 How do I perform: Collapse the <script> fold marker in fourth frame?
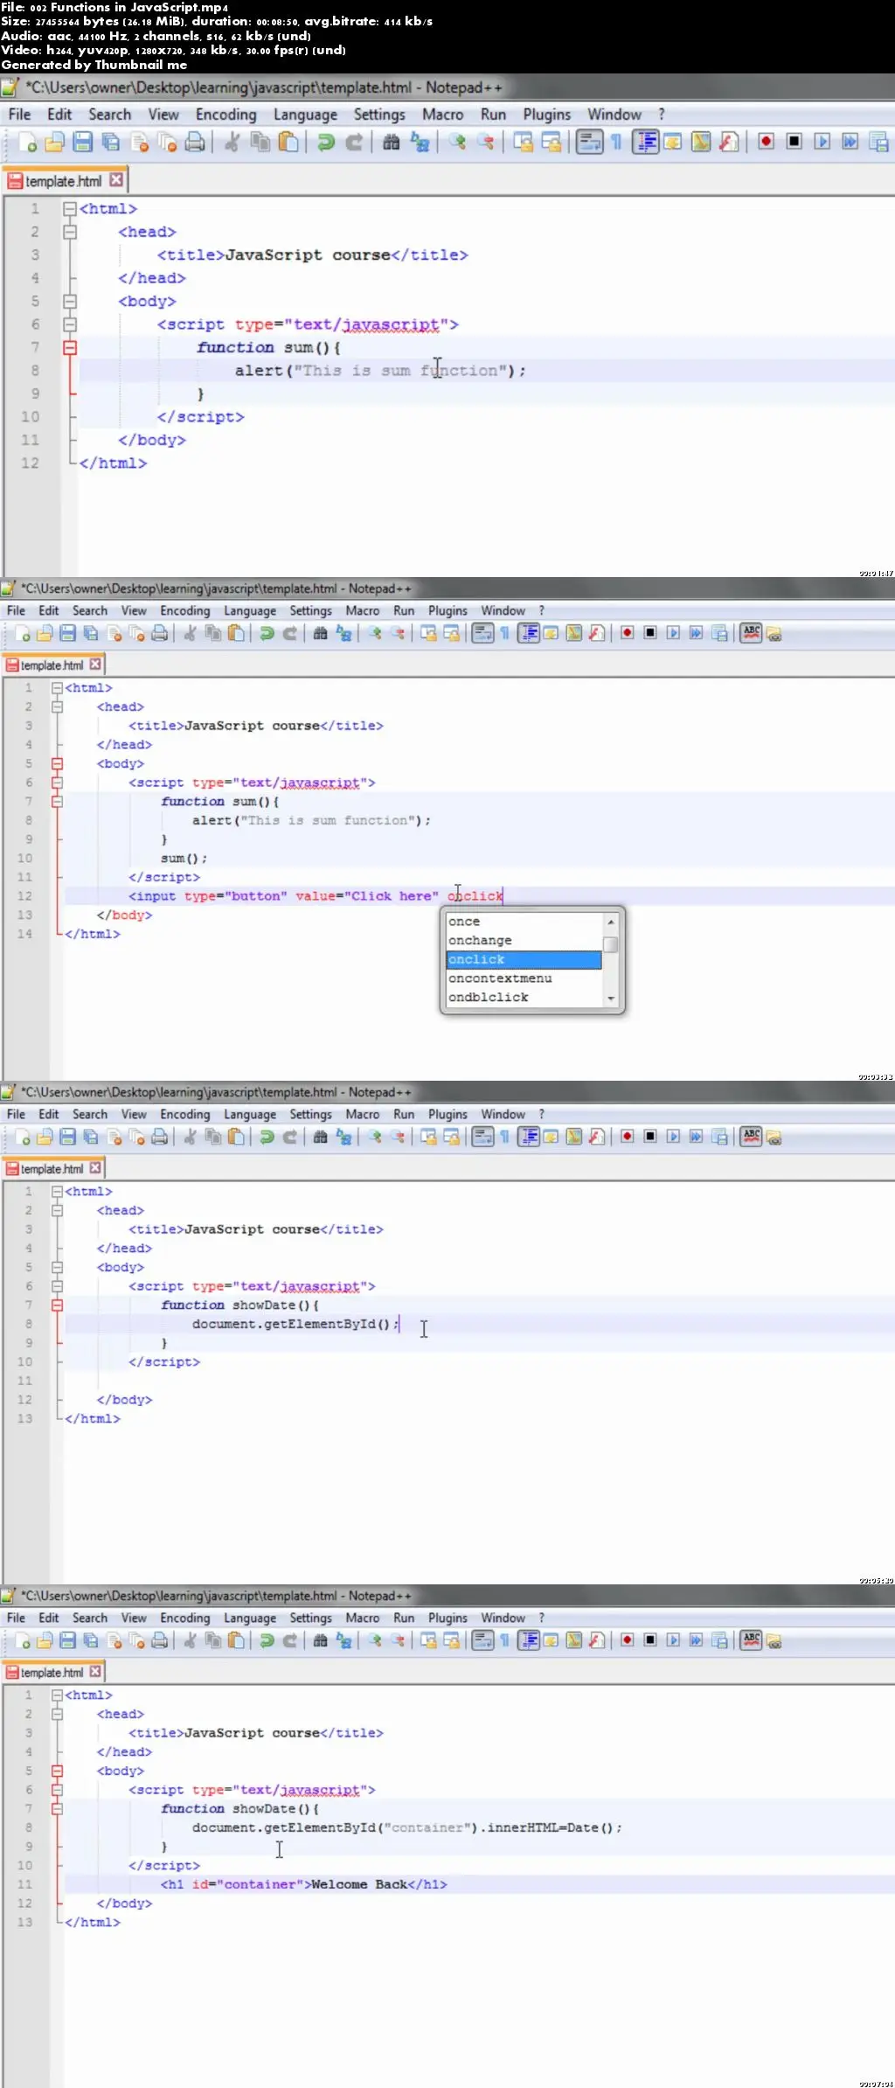57,1790
